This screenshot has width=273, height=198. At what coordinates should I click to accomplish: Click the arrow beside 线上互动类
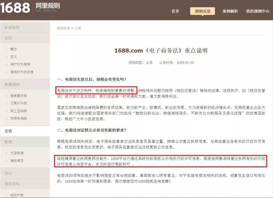point(7,111)
